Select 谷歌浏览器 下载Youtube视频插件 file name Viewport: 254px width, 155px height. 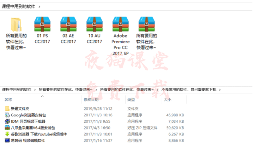[x=39, y=134]
